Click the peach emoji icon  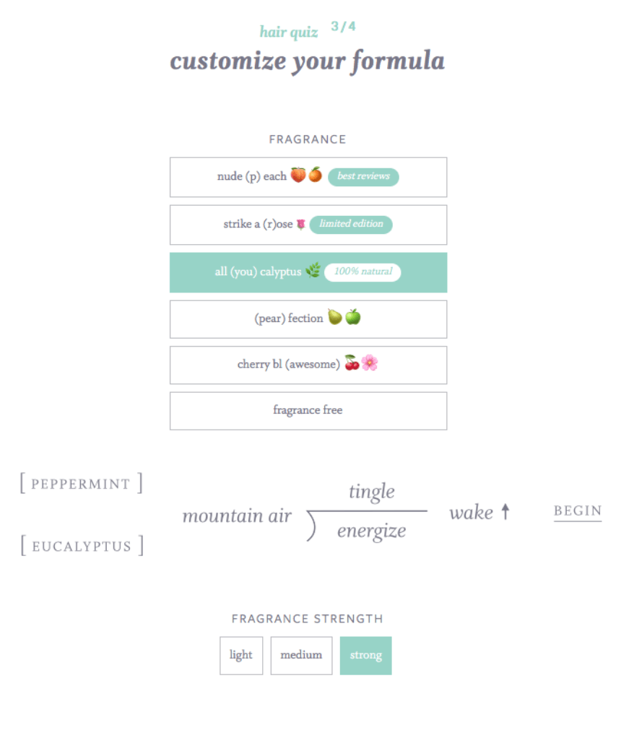[x=298, y=175]
